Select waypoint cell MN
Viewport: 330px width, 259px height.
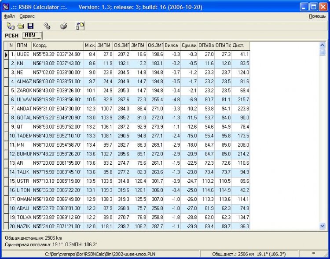coord(24,145)
